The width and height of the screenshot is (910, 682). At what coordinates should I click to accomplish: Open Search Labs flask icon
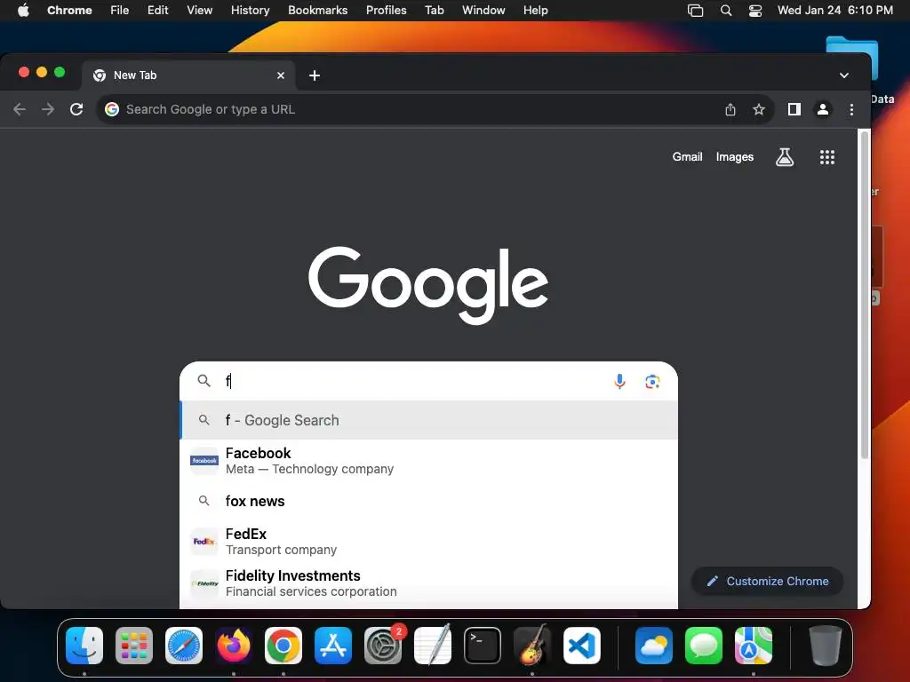[785, 156]
